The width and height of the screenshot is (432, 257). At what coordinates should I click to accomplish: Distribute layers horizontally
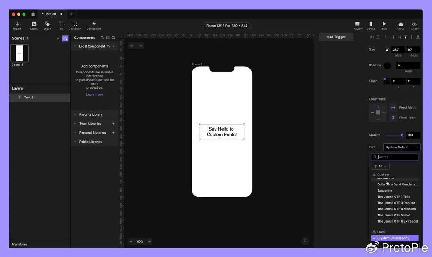[x=372, y=37]
